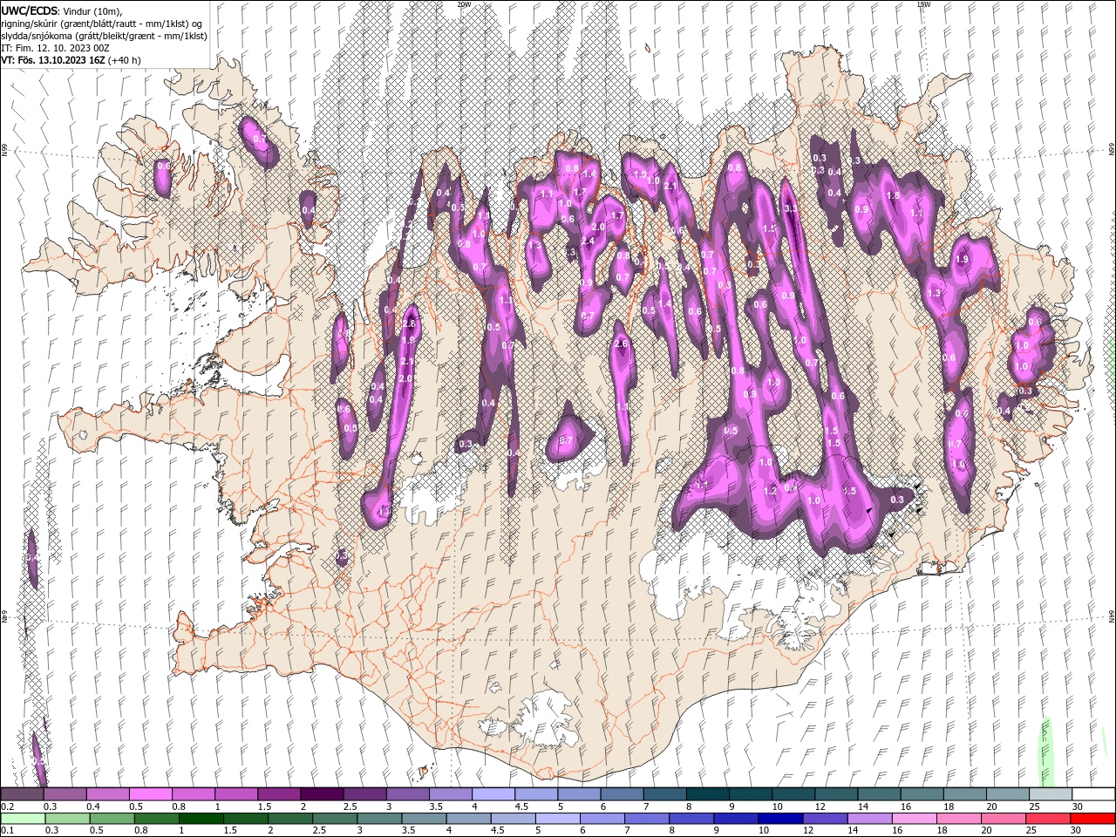Viewport: 1116px width, 837px height.
Task: Pick lower legend swatch between 2.5 and 3
Action: click(334, 818)
